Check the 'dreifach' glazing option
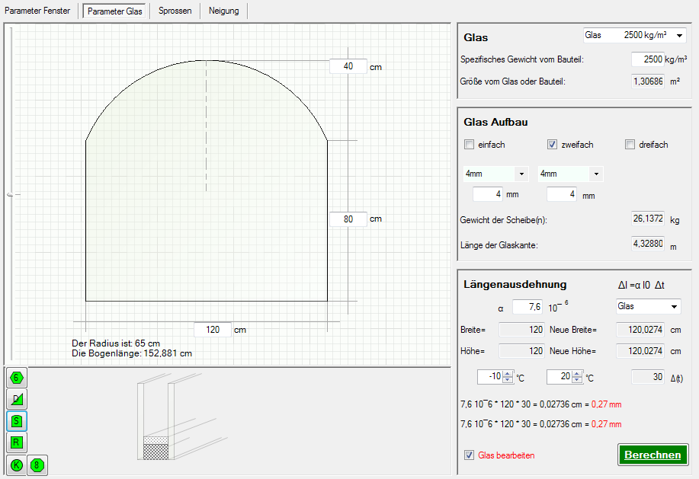Image resolution: width=699 pixels, height=479 pixels. [x=630, y=145]
